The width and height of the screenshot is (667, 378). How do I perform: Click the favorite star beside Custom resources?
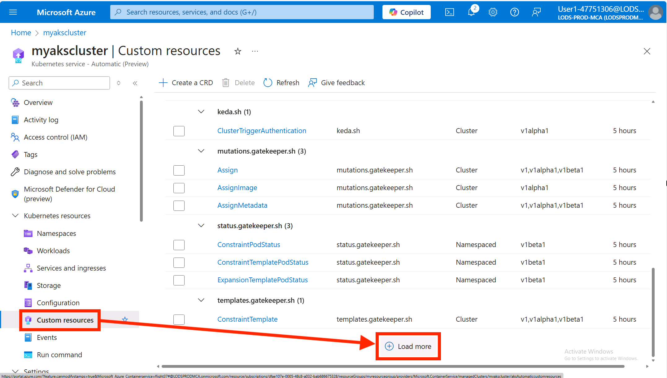coord(125,319)
